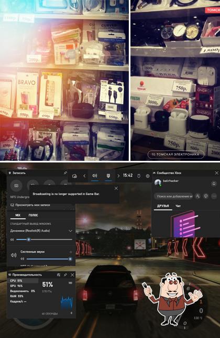
Task: Show more widgets with right chevron
Action: pyautogui.click(x=118, y=176)
